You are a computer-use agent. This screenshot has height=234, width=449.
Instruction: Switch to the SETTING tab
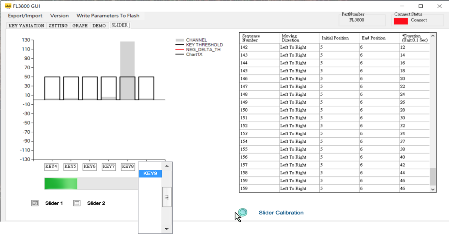[58, 26]
